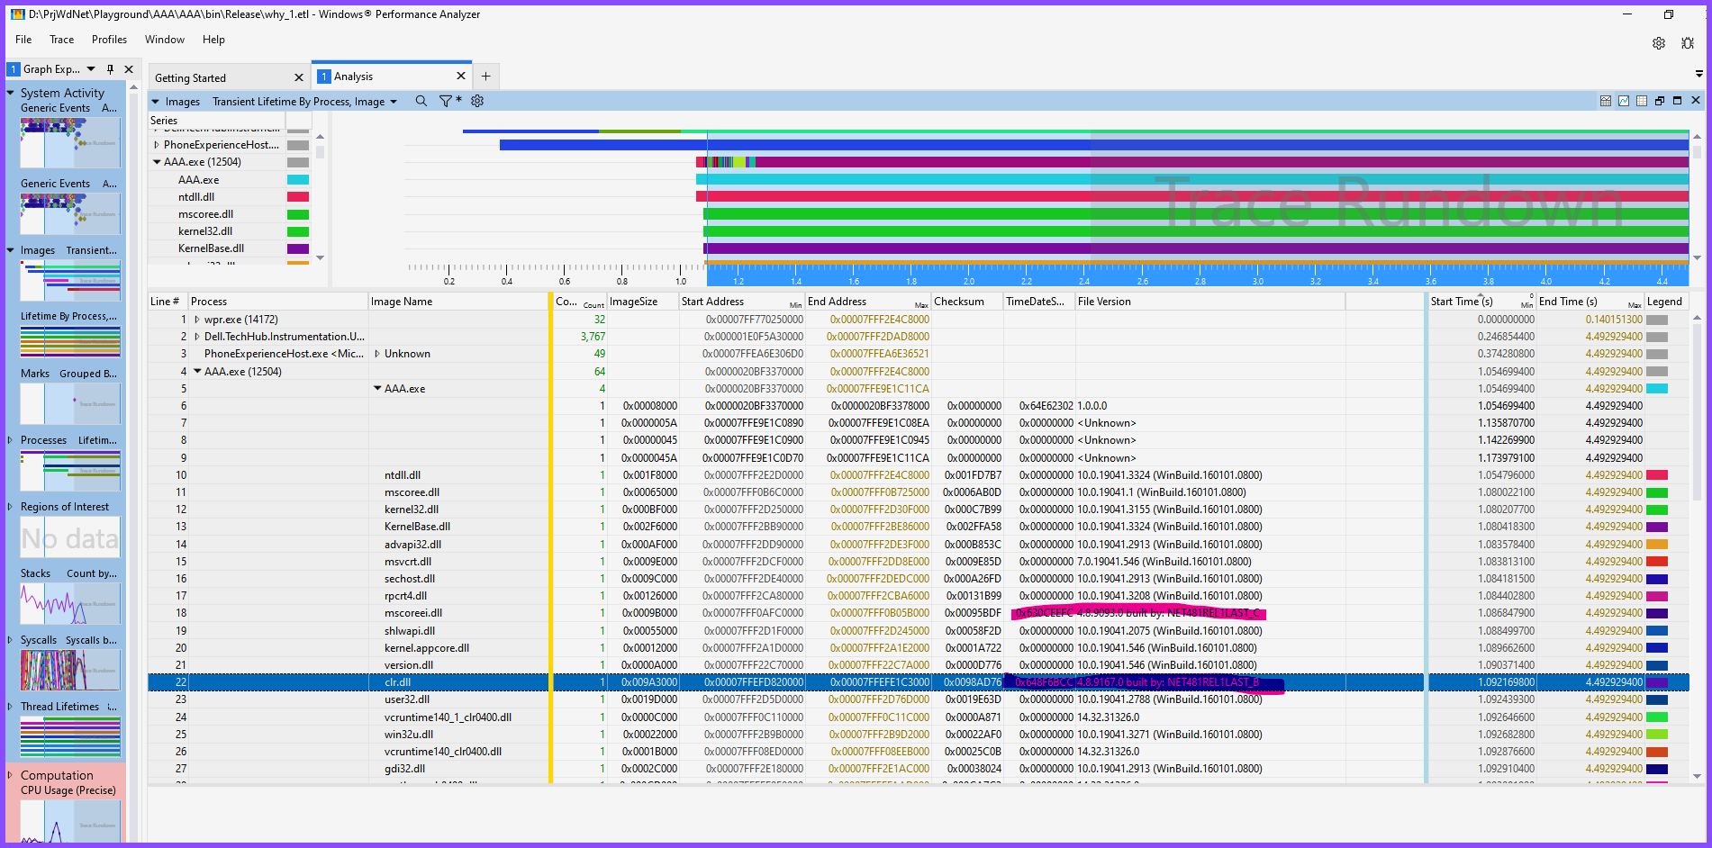Open the Profiles menu
This screenshot has height=848, width=1712.
pos(109,40)
